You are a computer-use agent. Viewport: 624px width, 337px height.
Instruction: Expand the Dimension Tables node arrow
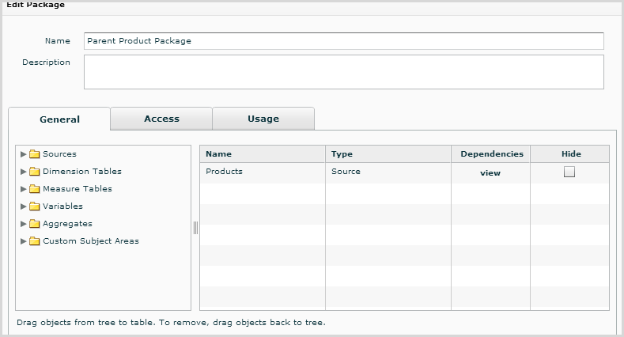(23, 172)
